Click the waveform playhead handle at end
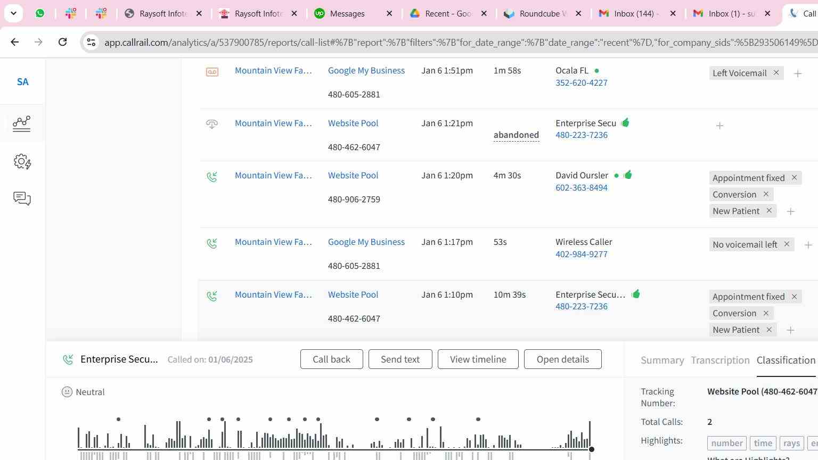The height and width of the screenshot is (460, 818). click(591, 449)
